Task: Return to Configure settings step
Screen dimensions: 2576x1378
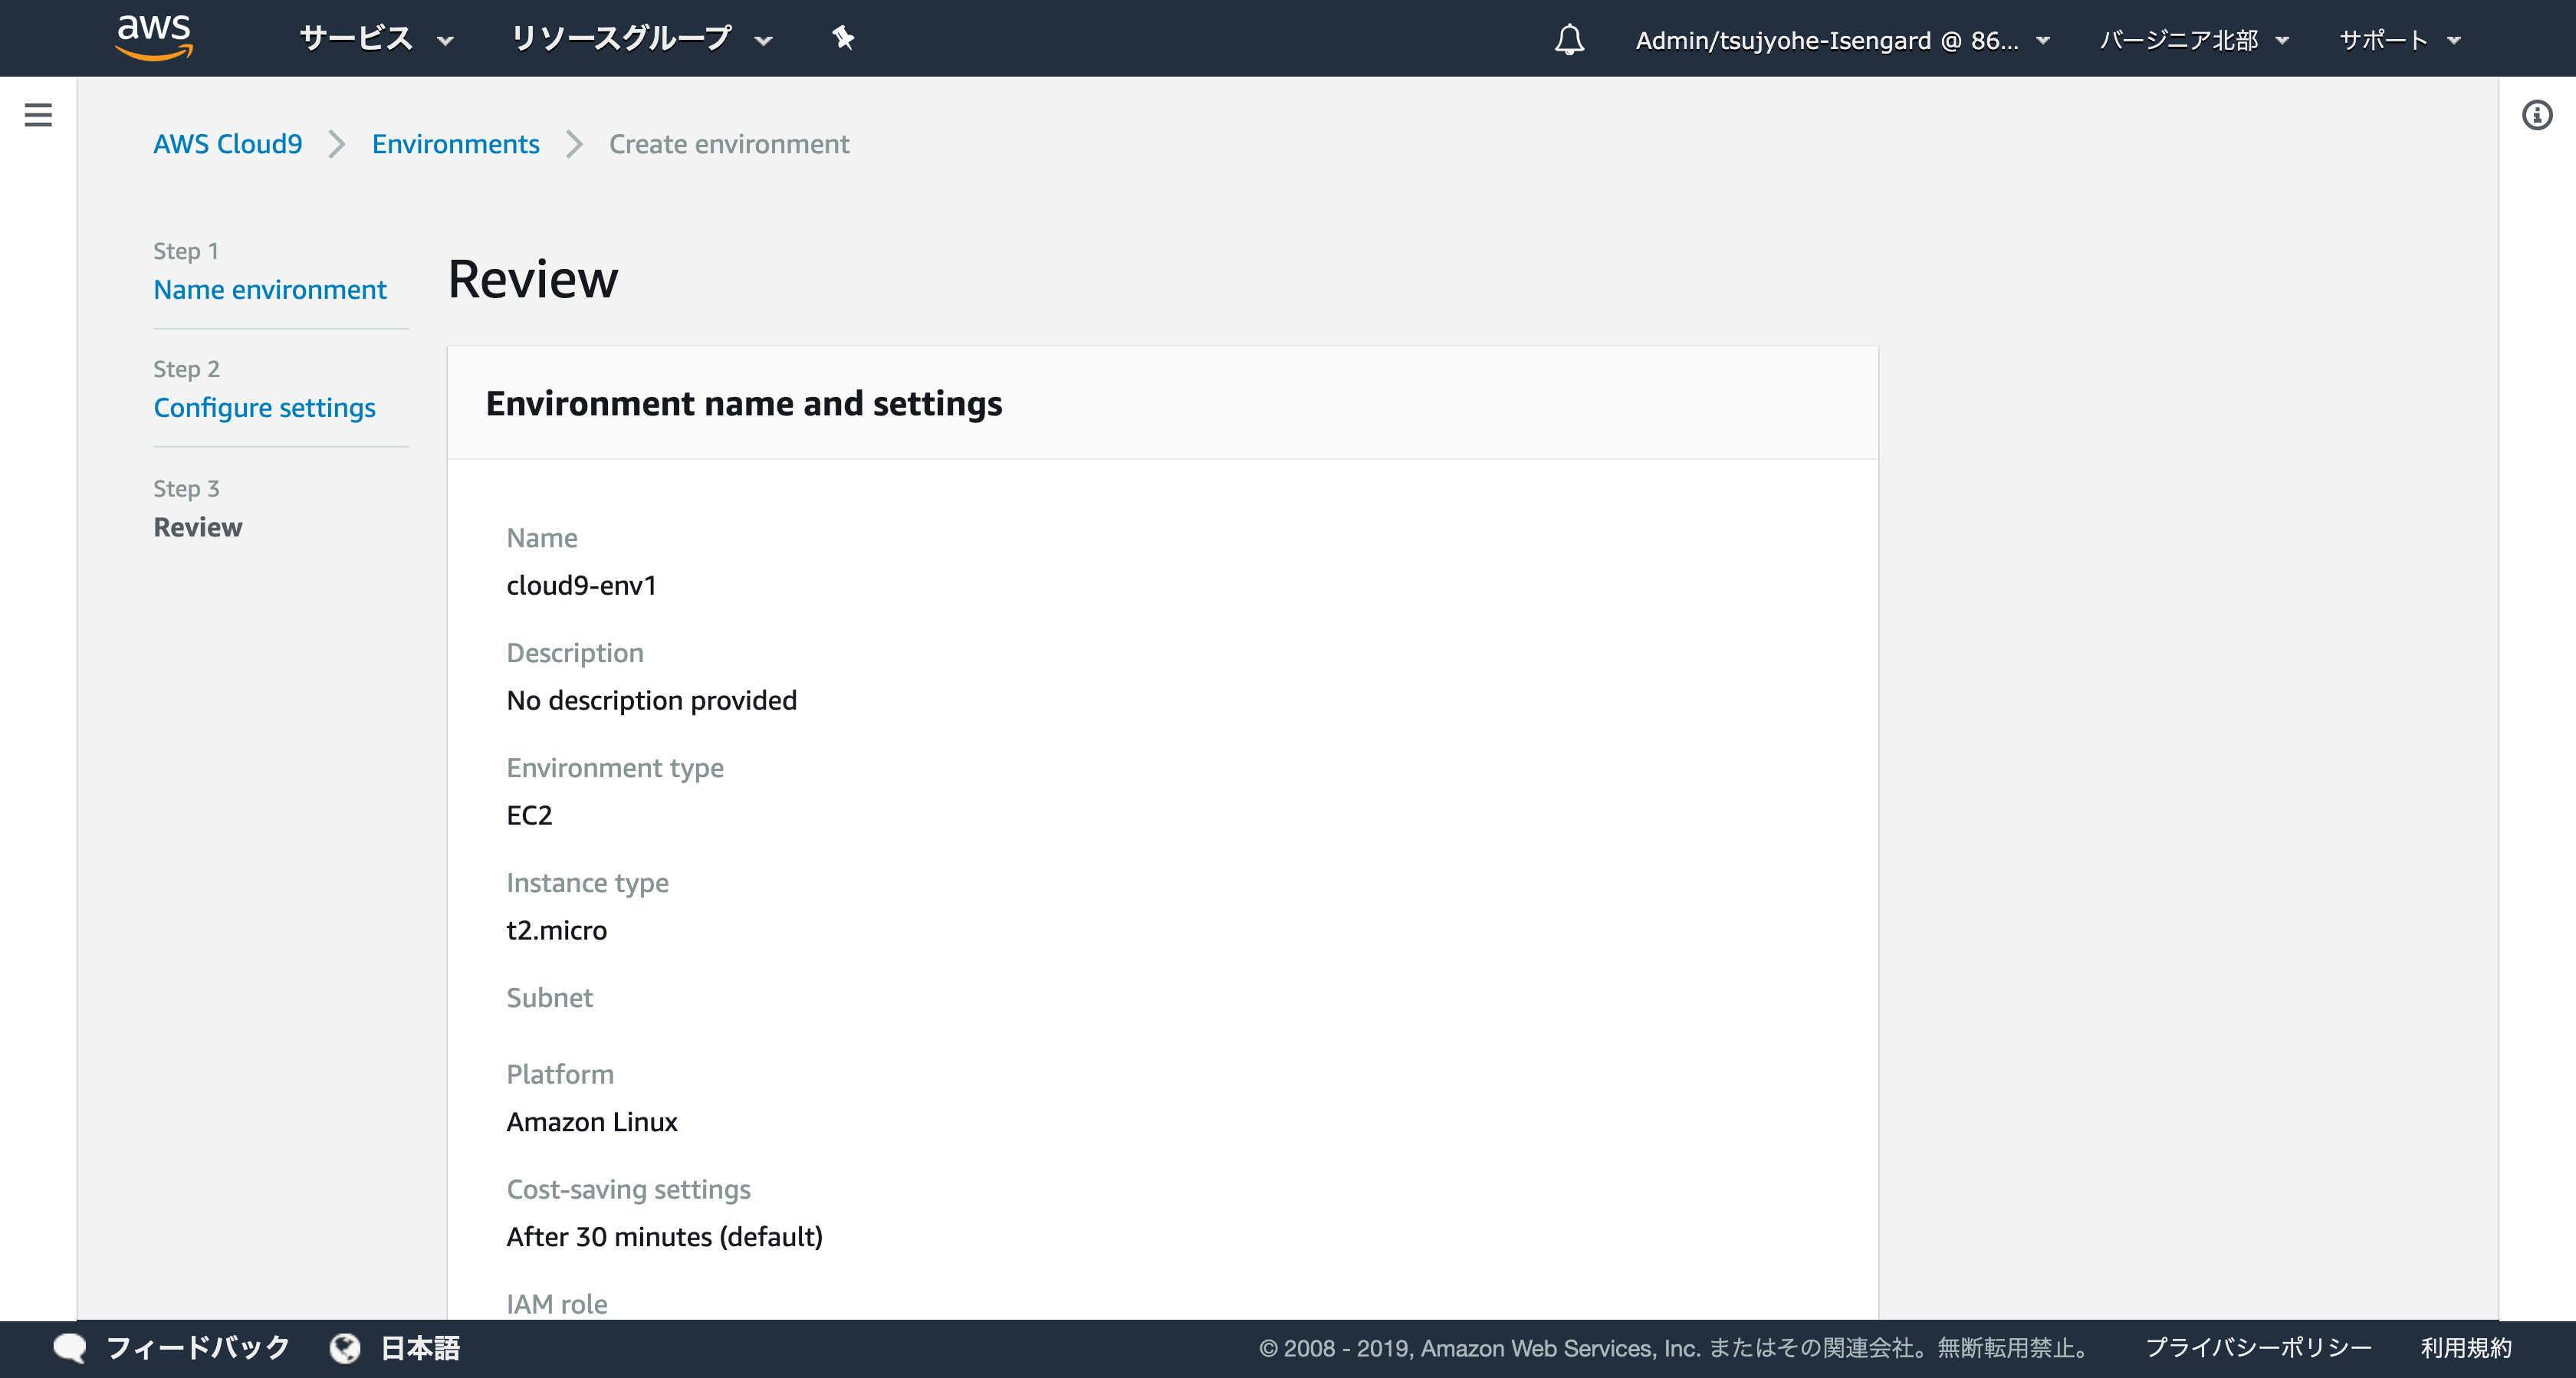Action: (265, 408)
